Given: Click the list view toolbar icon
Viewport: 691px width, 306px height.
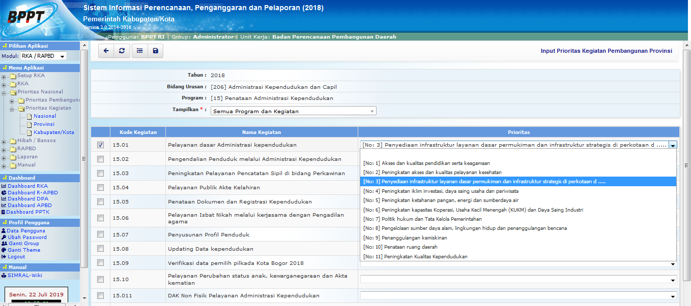Looking at the screenshot, I should [x=140, y=51].
